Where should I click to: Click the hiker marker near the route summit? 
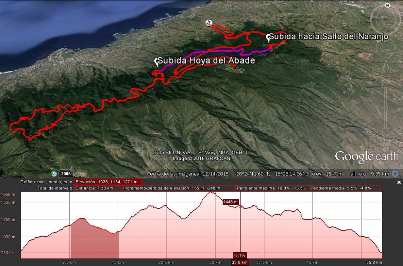click(x=210, y=24)
